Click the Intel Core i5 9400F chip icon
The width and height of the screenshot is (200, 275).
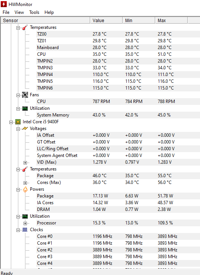coord(18,122)
